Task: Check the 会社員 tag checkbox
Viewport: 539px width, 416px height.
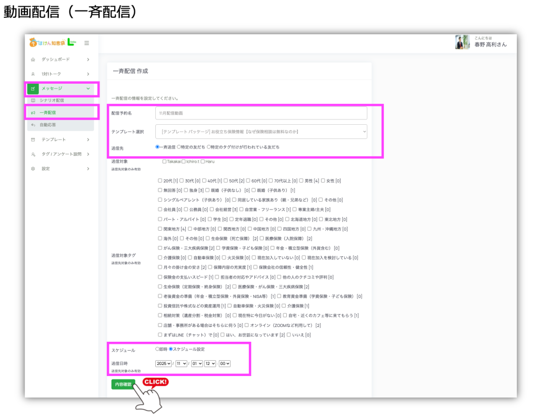Action: click(160, 210)
